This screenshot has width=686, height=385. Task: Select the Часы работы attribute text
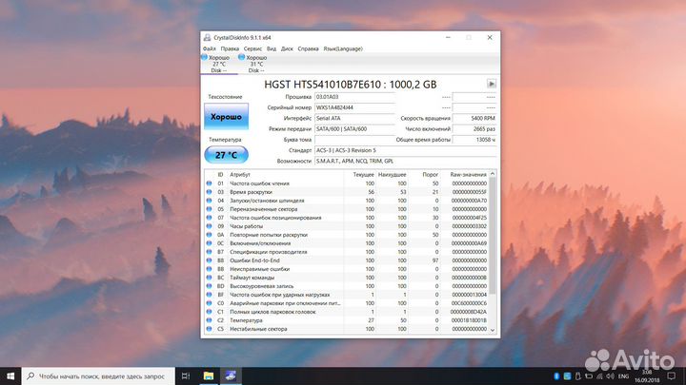[x=247, y=226]
